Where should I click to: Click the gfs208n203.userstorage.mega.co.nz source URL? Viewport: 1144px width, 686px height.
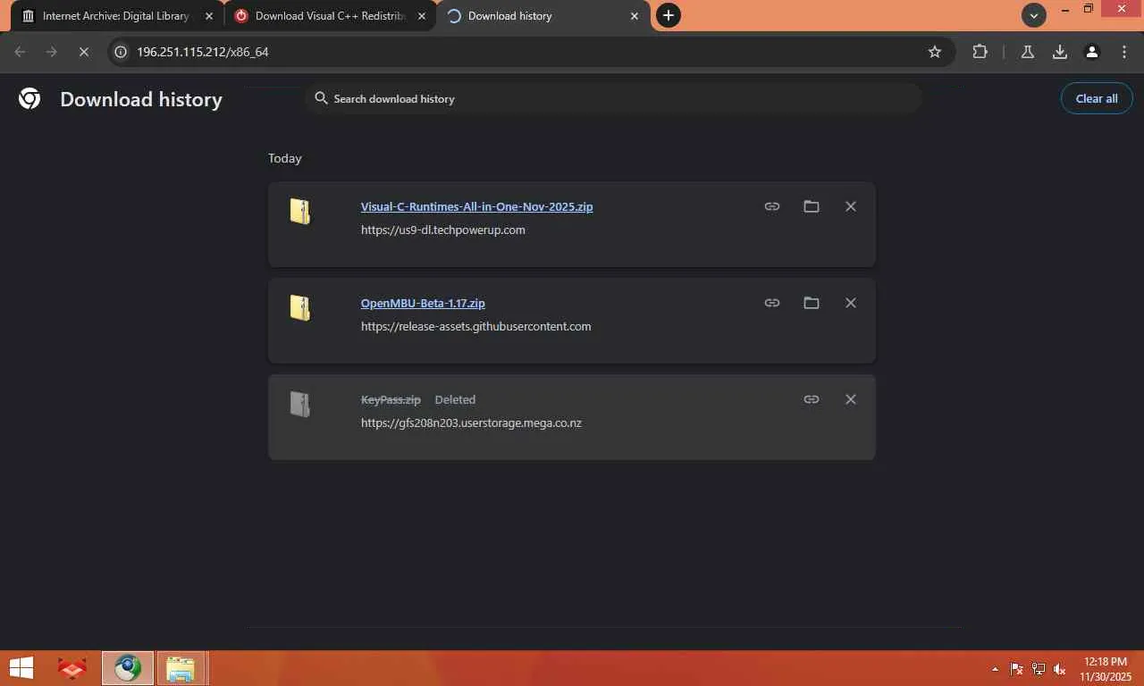coord(471,422)
